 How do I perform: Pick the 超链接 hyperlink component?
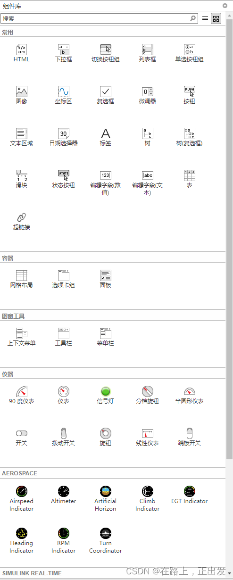click(22, 217)
